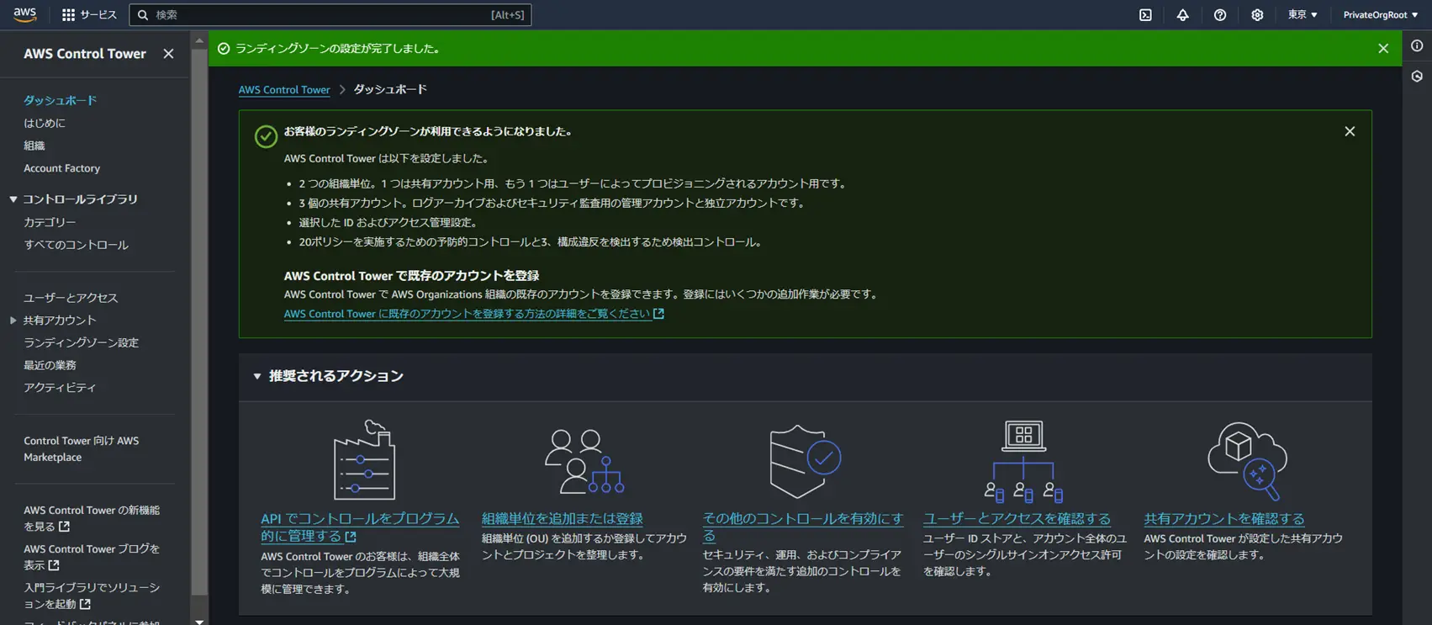This screenshot has width=1432, height=625.
Task: Close the AWS Control Tower side navigation
Action: (x=168, y=54)
